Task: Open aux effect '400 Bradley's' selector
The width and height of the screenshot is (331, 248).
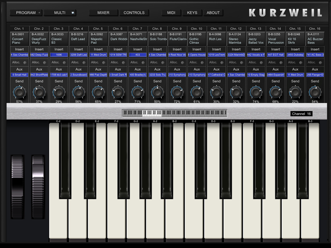Action: (x=138, y=75)
